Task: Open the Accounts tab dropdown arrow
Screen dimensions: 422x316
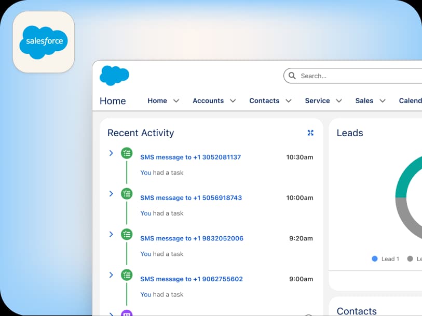Action: pyautogui.click(x=233, y=101)
